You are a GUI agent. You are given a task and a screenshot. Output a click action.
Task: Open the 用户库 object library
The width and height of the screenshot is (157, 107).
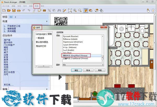[7, 40]
